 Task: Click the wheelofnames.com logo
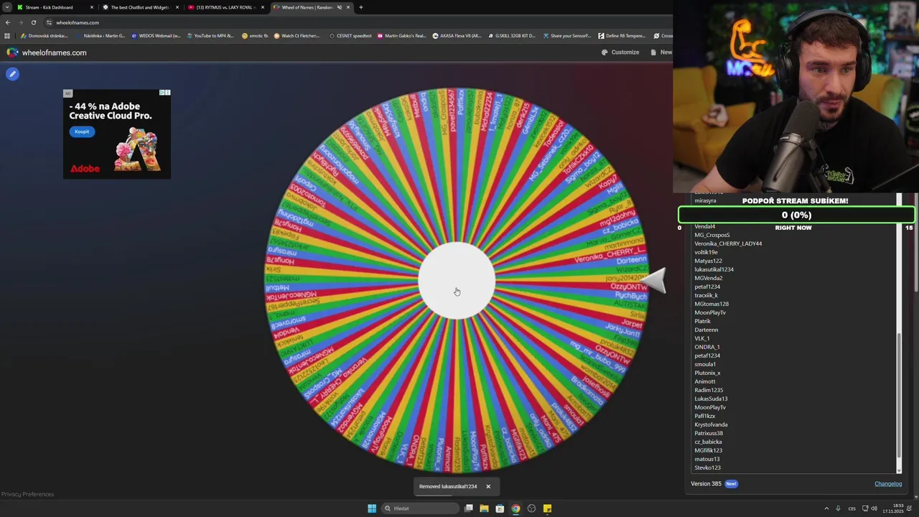click(x=46, y=52)
